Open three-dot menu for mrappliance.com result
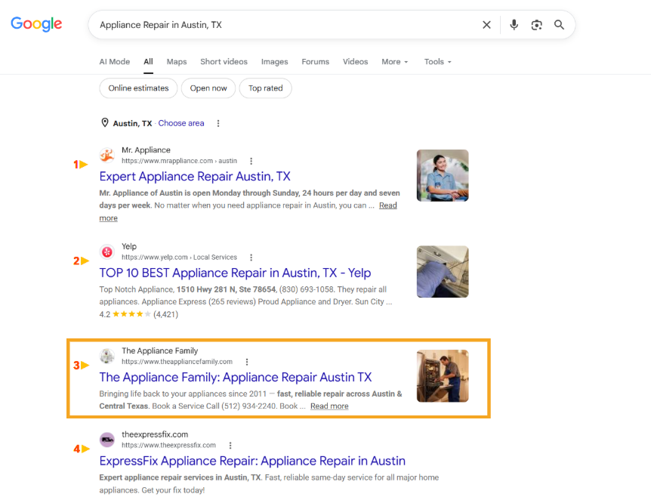 coord(251,161)
